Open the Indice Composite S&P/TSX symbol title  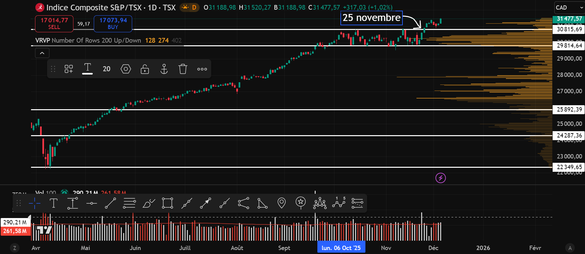[111, 7]
